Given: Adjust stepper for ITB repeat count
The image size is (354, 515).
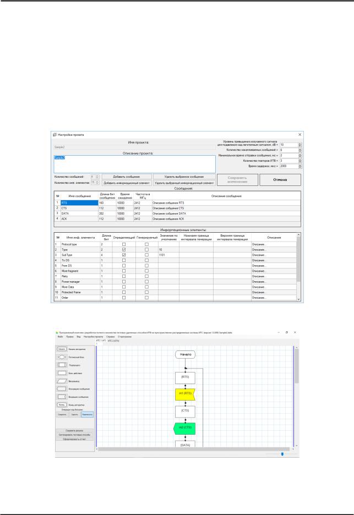Looking at the screenshot, I should pos(299,161).
